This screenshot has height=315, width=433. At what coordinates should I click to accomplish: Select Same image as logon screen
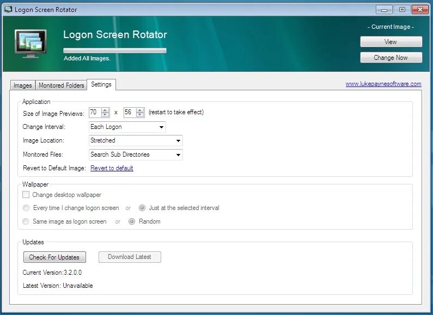26,221
